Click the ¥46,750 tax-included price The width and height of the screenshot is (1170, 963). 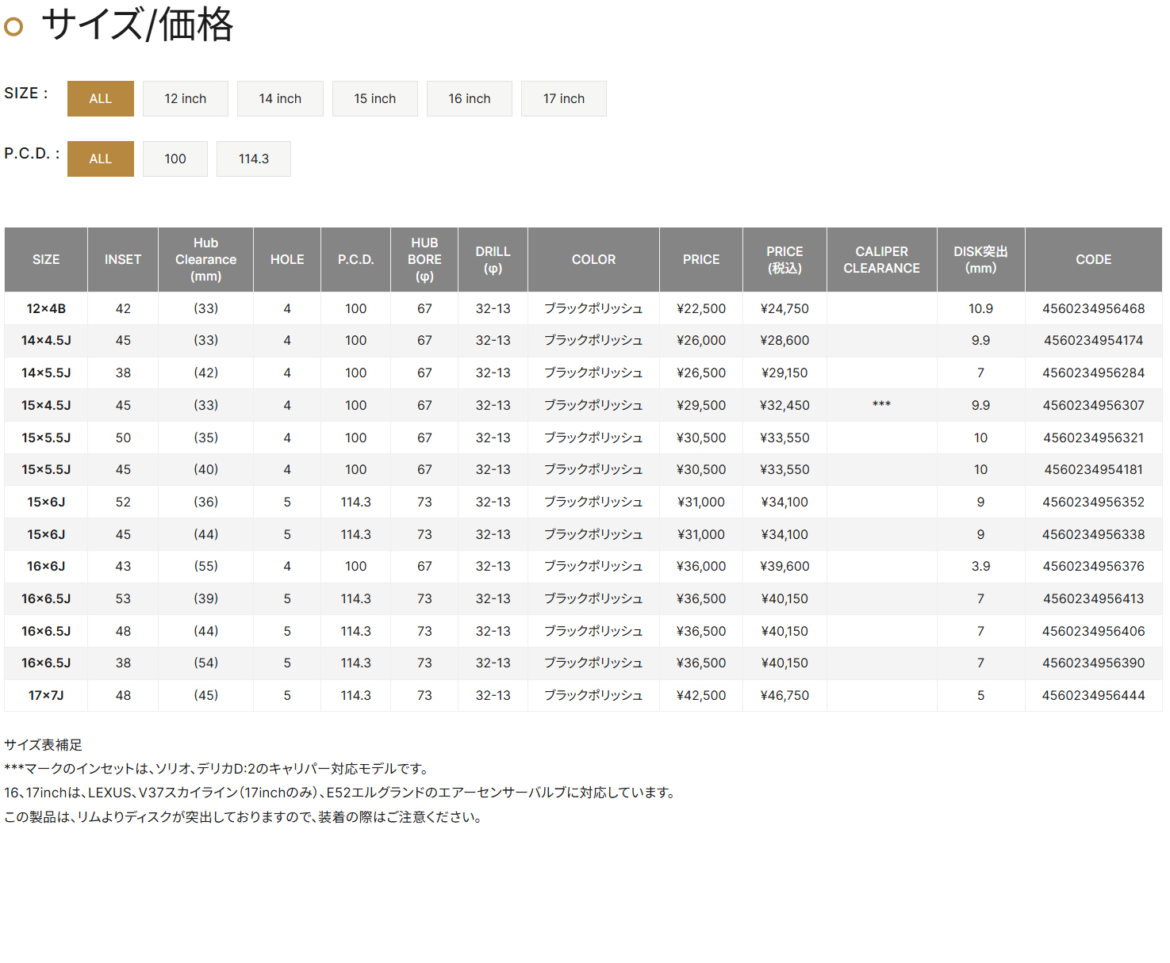point(784,695)
